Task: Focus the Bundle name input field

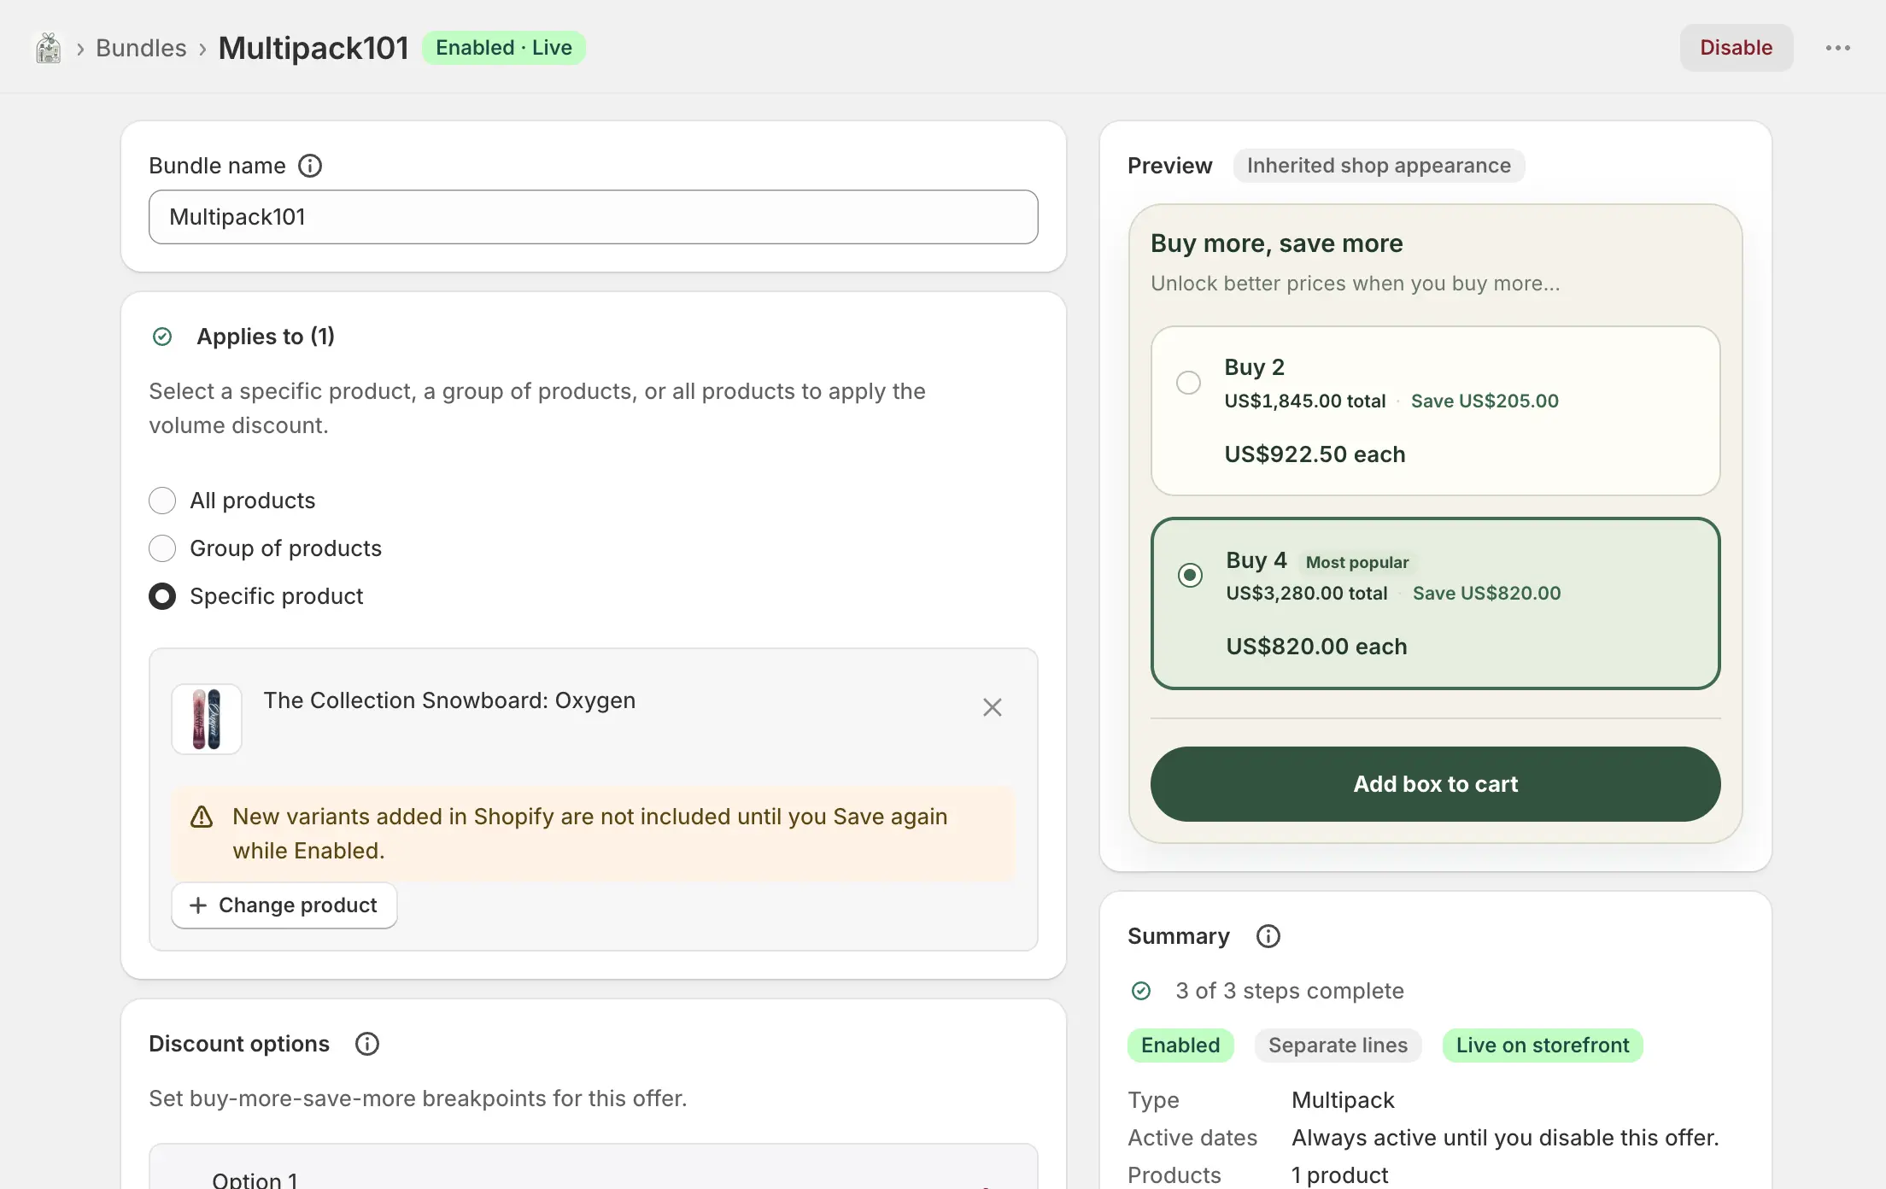Action: (593, 217)
